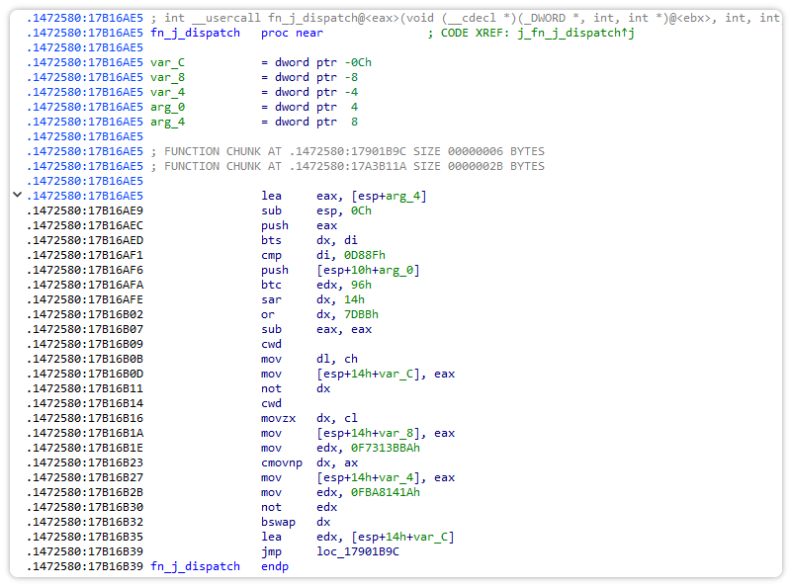792x587 pixels.
Task: Jump to loc_17901B9C from the jmp instruction
Action: (358, 551)
